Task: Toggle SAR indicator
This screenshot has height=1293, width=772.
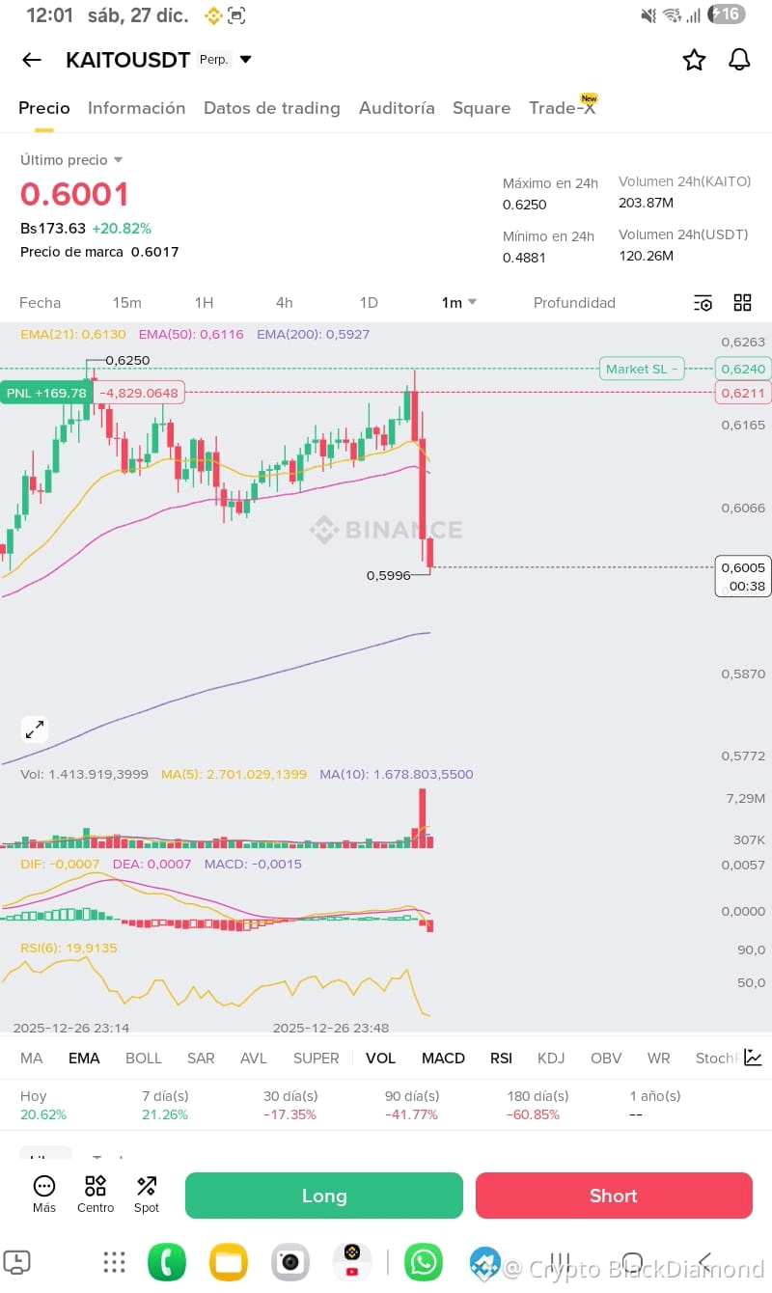Action: [x=201, y=1059]
